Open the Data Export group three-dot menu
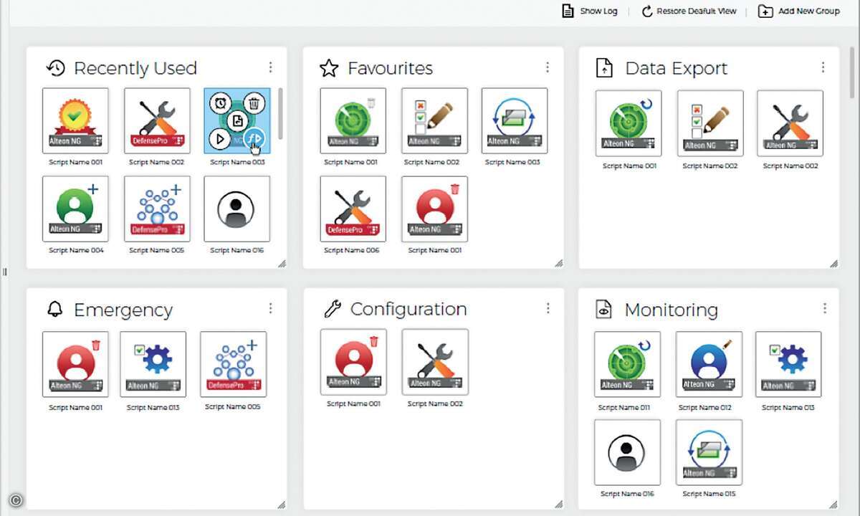This screenshot has height=516, width=860. coord(823,67)
